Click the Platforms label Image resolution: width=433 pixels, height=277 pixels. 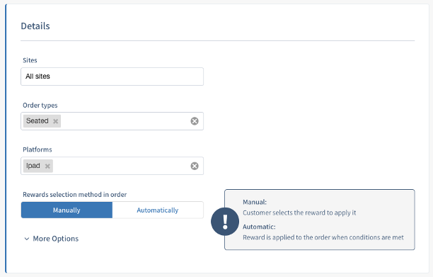pyautogui.click(x=37, y=149)
